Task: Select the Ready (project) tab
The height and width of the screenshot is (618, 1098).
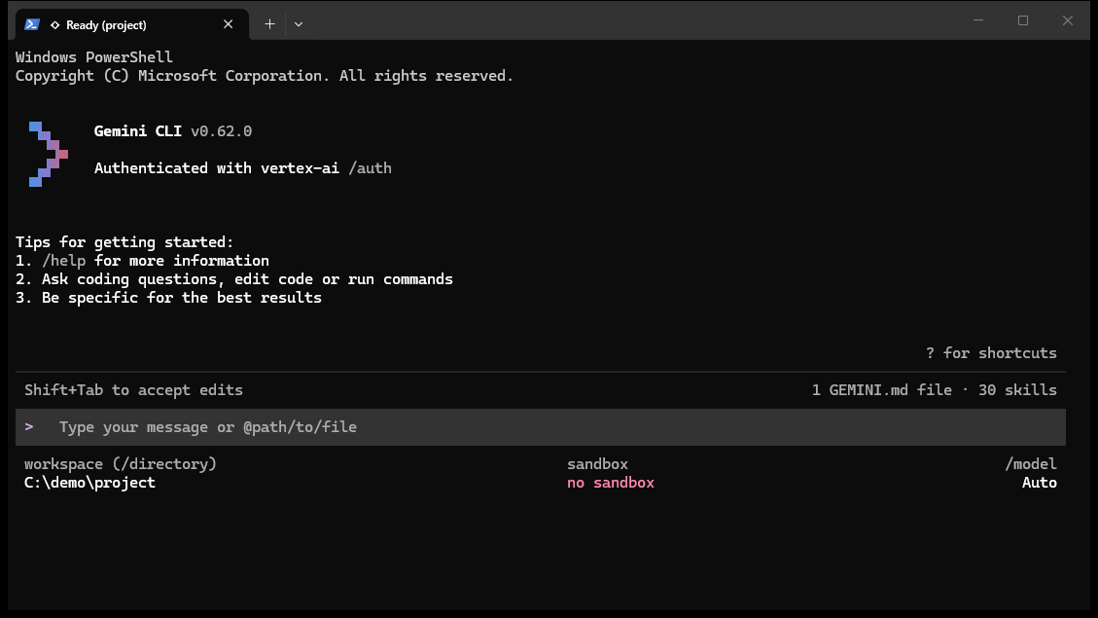Action: pyautogui.click(x=132, y=24)
